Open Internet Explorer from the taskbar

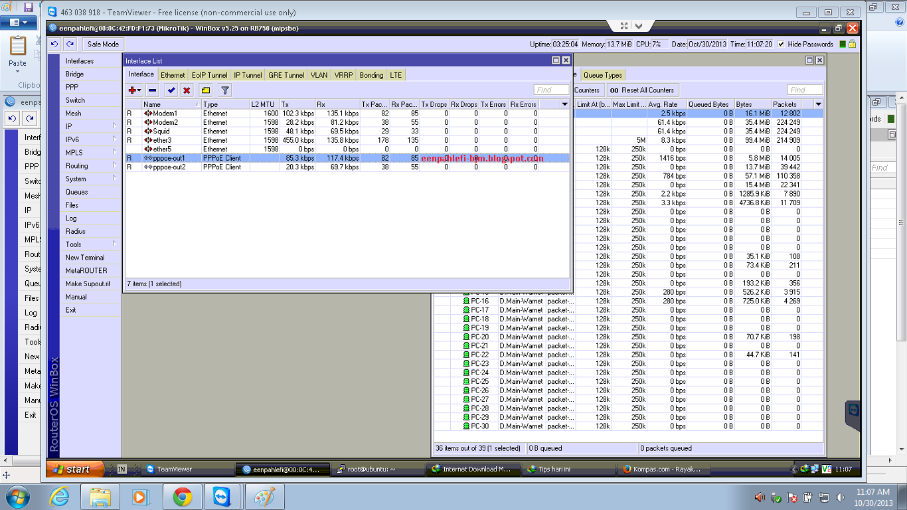60,497
